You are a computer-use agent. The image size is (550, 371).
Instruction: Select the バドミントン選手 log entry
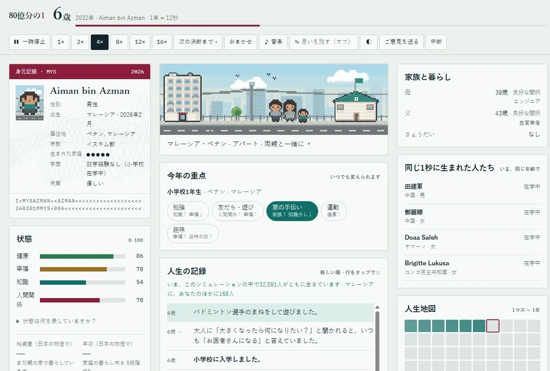coord(270,312)
